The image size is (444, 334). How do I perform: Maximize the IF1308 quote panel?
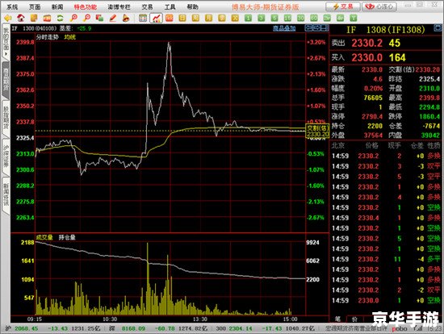point(438,28)
